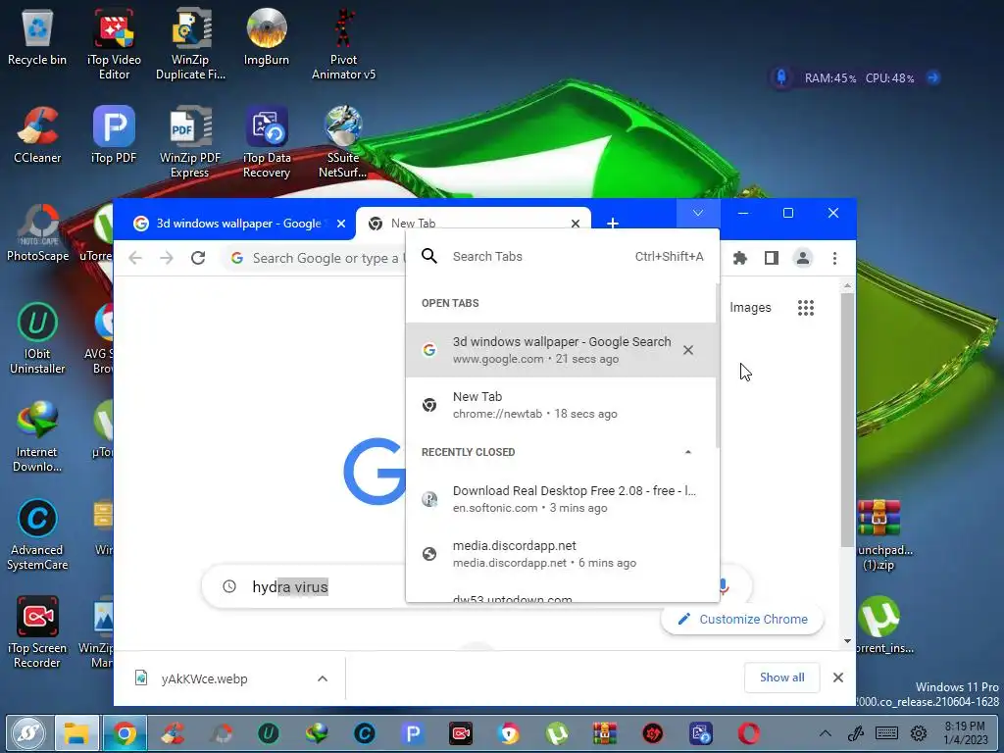Open File Explorer from taskbar
This screenshot has width=1004, height=753.
pyautogui.click(x=76, y=733)
